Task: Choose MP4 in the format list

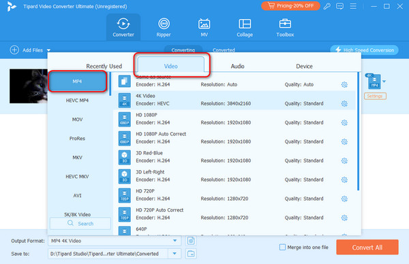Action: coord(77,82)
